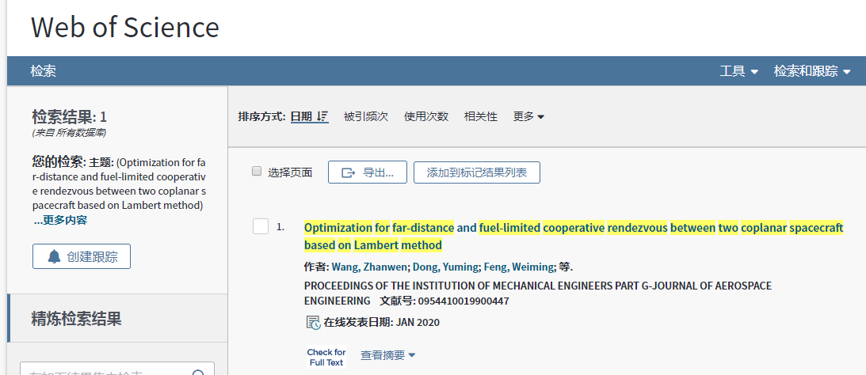
Task: Check the box for result 1
Action: pos(261,227)
